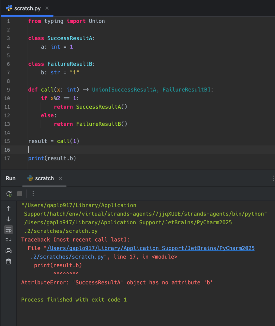Clear all console output with trash icon
Image resolution: width=275 pixels, height=326 pixels.
tap(8, 261)
